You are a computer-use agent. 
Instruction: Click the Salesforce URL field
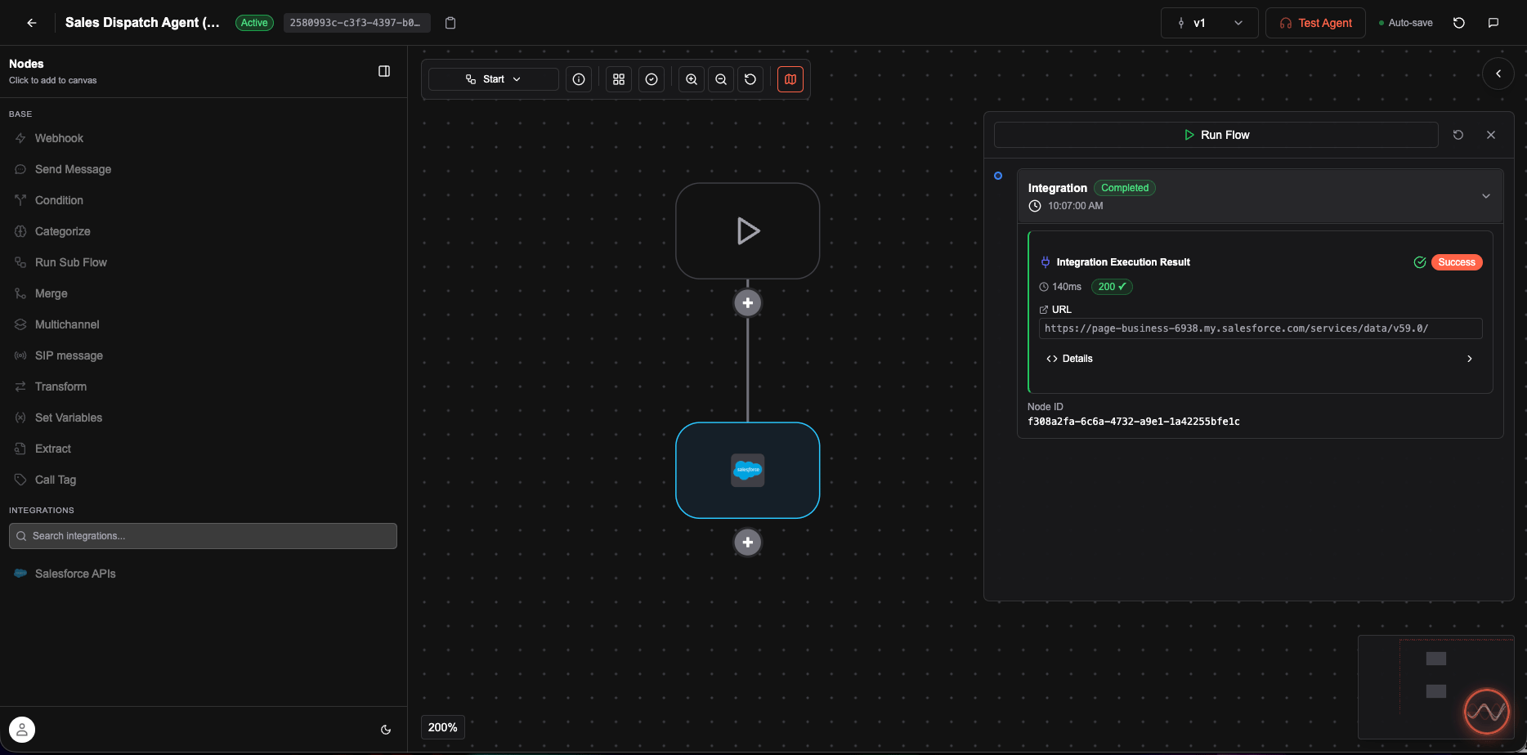[1260, 328]
